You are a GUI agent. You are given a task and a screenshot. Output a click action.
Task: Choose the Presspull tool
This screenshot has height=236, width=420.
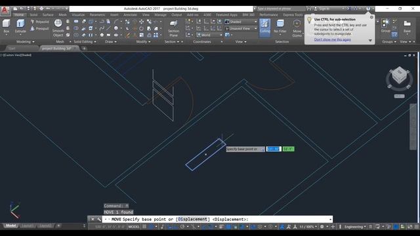[x=39, y=29]
